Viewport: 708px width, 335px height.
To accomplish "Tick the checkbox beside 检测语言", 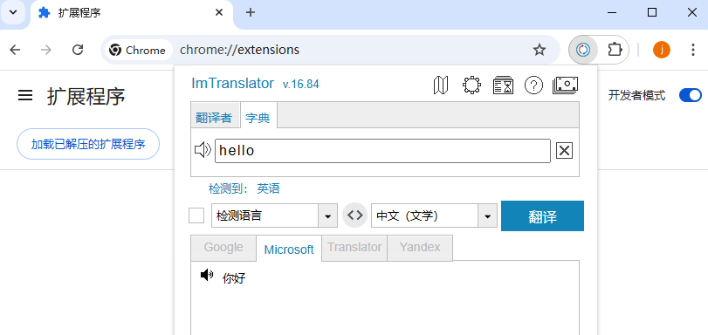I will 196,215.
